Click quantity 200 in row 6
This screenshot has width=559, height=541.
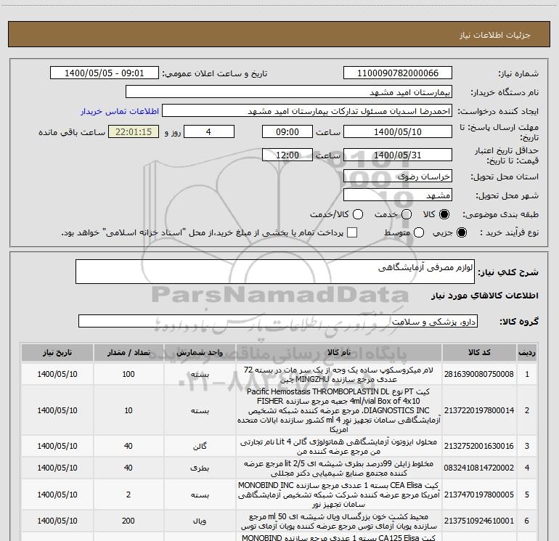[x=128, y=521]
